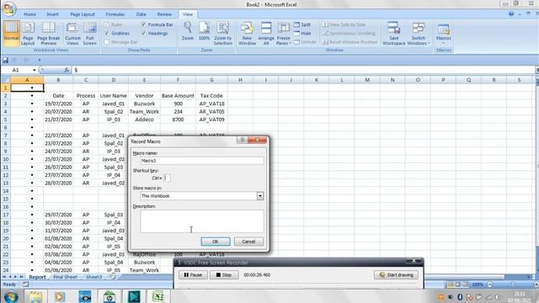
Task: Select cell containing Buzwork in row 3
Action: click(144, 104)
